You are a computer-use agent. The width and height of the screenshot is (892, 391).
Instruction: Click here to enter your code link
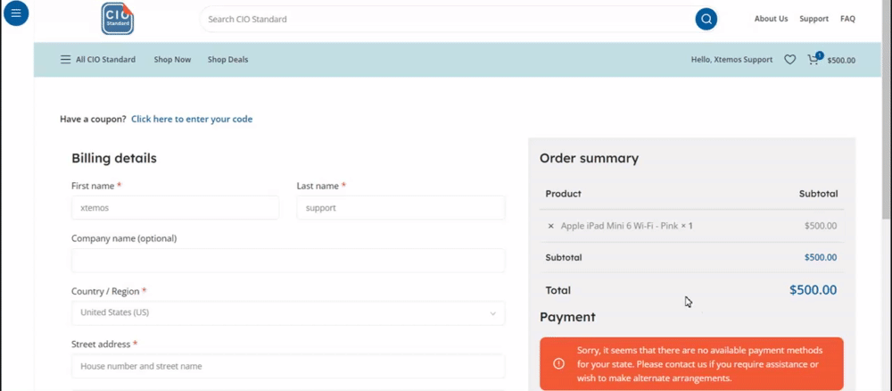[x=192, y=119]
